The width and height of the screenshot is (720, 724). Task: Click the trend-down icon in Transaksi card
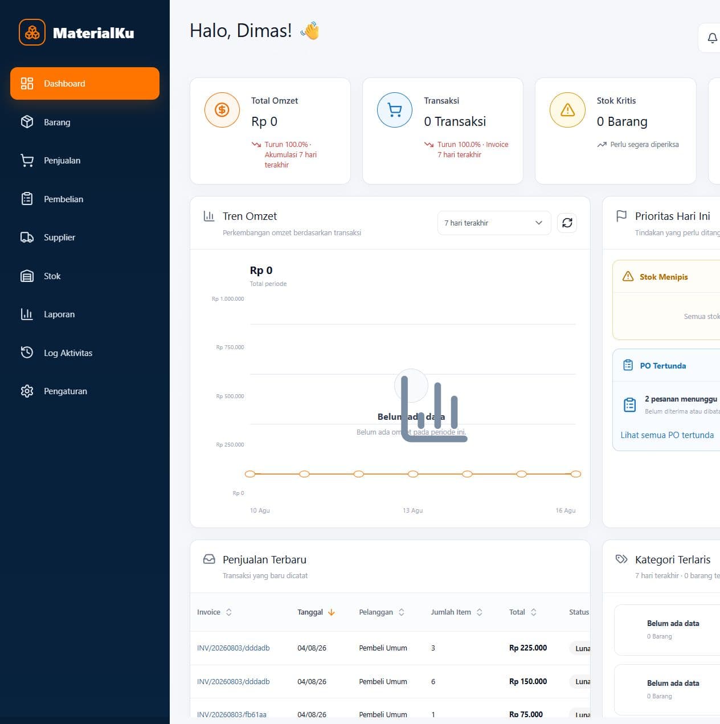tap(429, 145)
